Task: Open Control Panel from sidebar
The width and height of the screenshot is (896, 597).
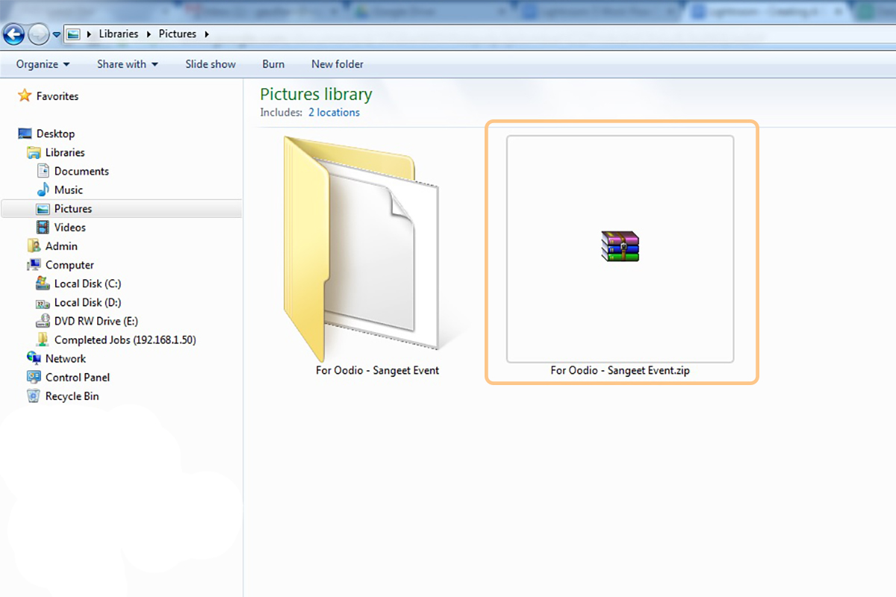Action: pyautogui.click(x=78, y=377)
